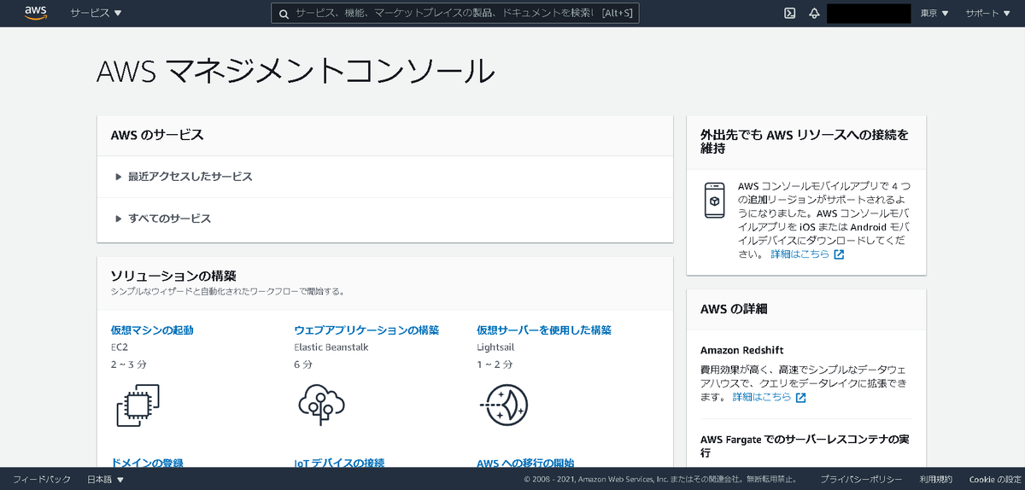Click the AWS の詳細 panel heading
Screen dimensions: 1025x490
click(734, 309)
